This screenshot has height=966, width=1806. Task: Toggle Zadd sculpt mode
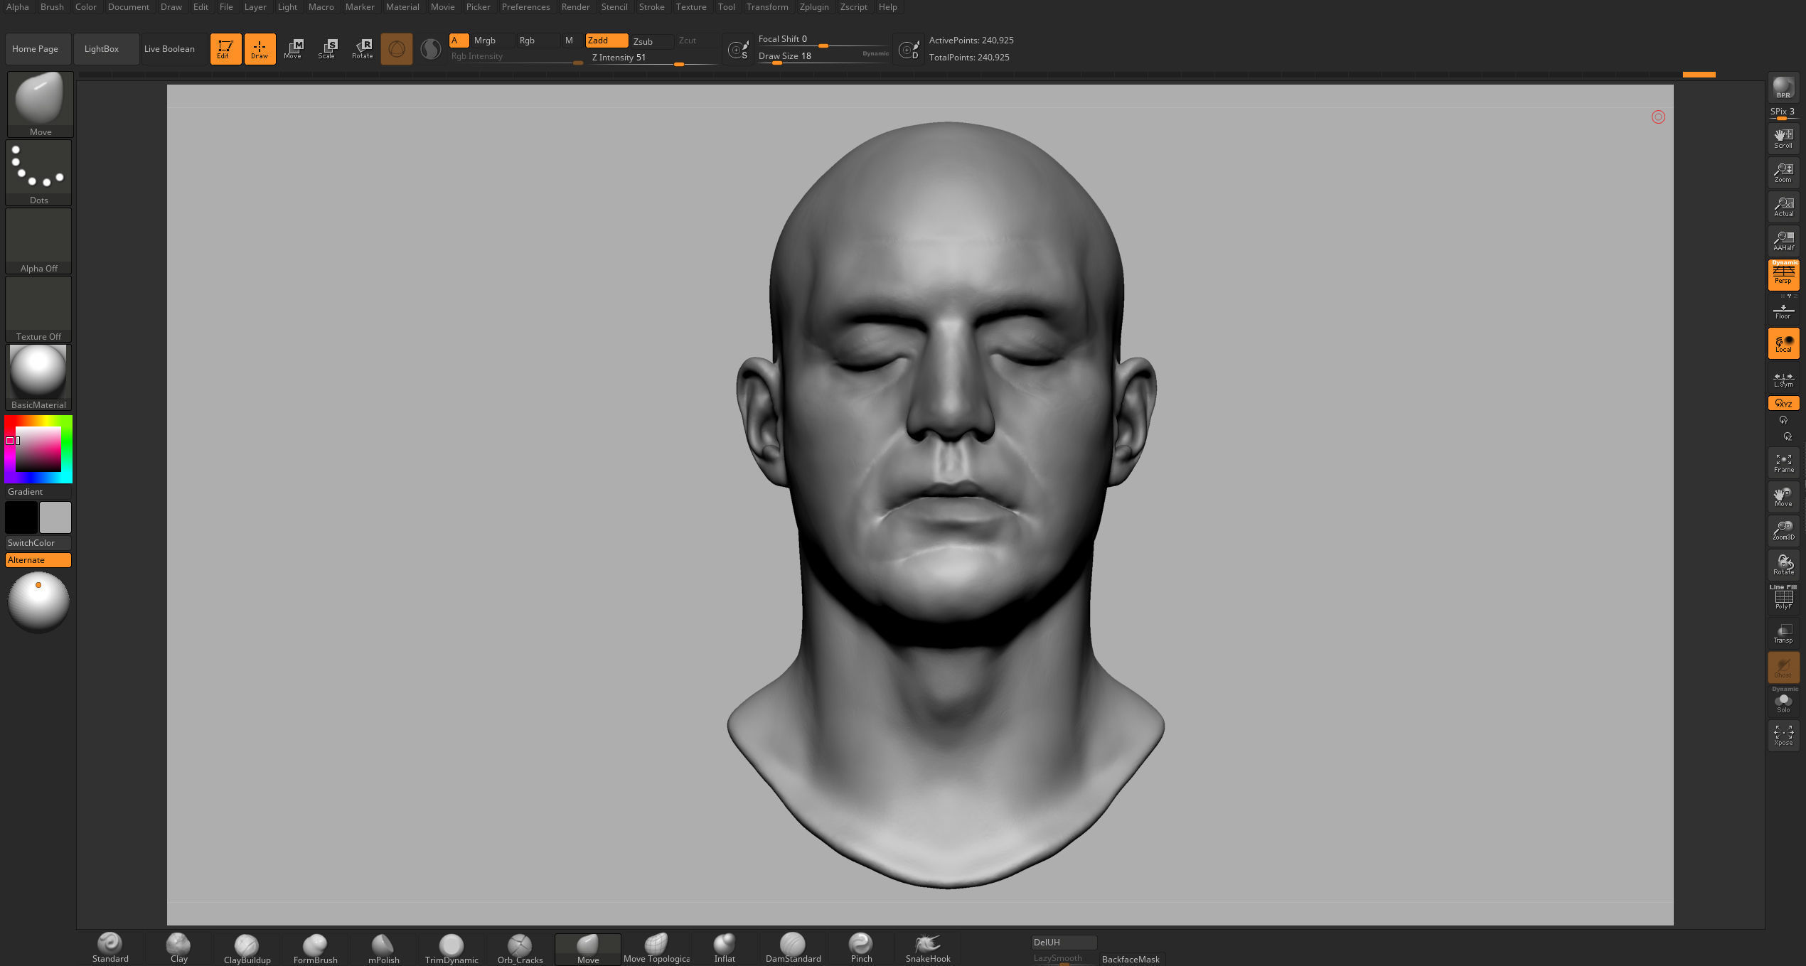click(x=607, y=41)
